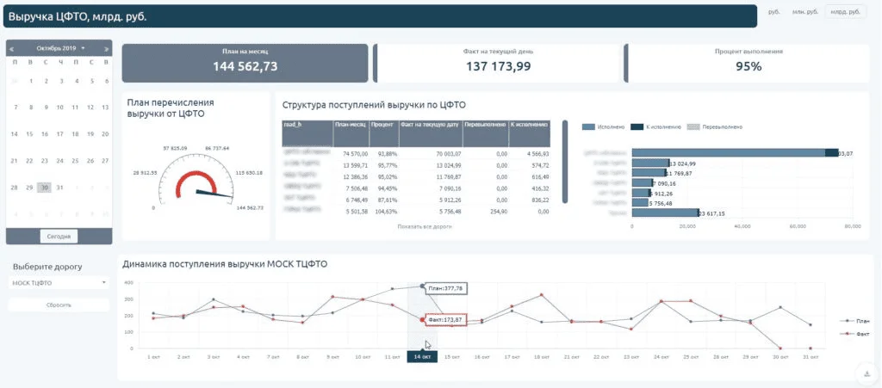Click the Сбросить reset button
Image resolution: width=882 pixels, height=388 pixels.
point(59,305)
